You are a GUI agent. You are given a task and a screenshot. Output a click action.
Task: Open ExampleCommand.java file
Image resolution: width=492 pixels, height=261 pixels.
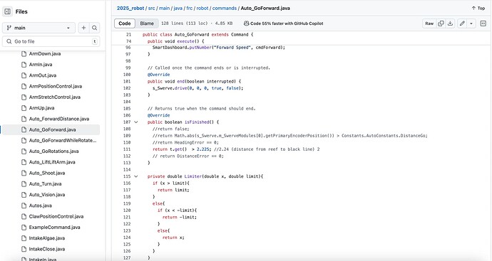[55, 227]
